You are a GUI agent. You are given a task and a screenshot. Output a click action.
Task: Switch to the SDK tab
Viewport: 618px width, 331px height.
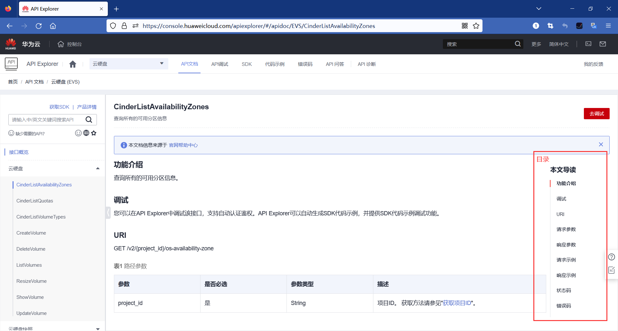(x=247, y=64)
